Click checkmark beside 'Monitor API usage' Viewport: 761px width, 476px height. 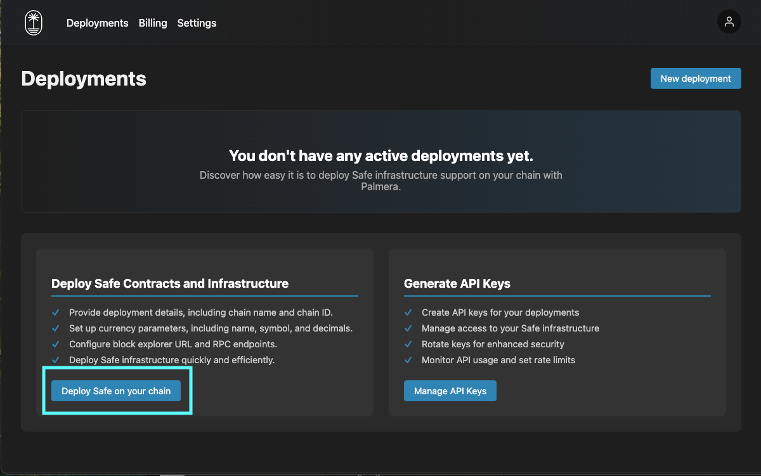408,360
